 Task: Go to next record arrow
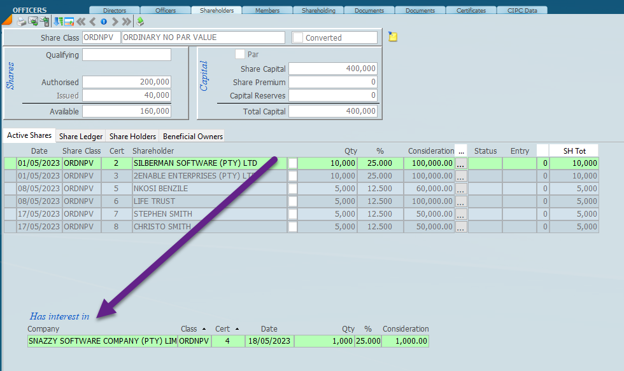coord(115,22)
